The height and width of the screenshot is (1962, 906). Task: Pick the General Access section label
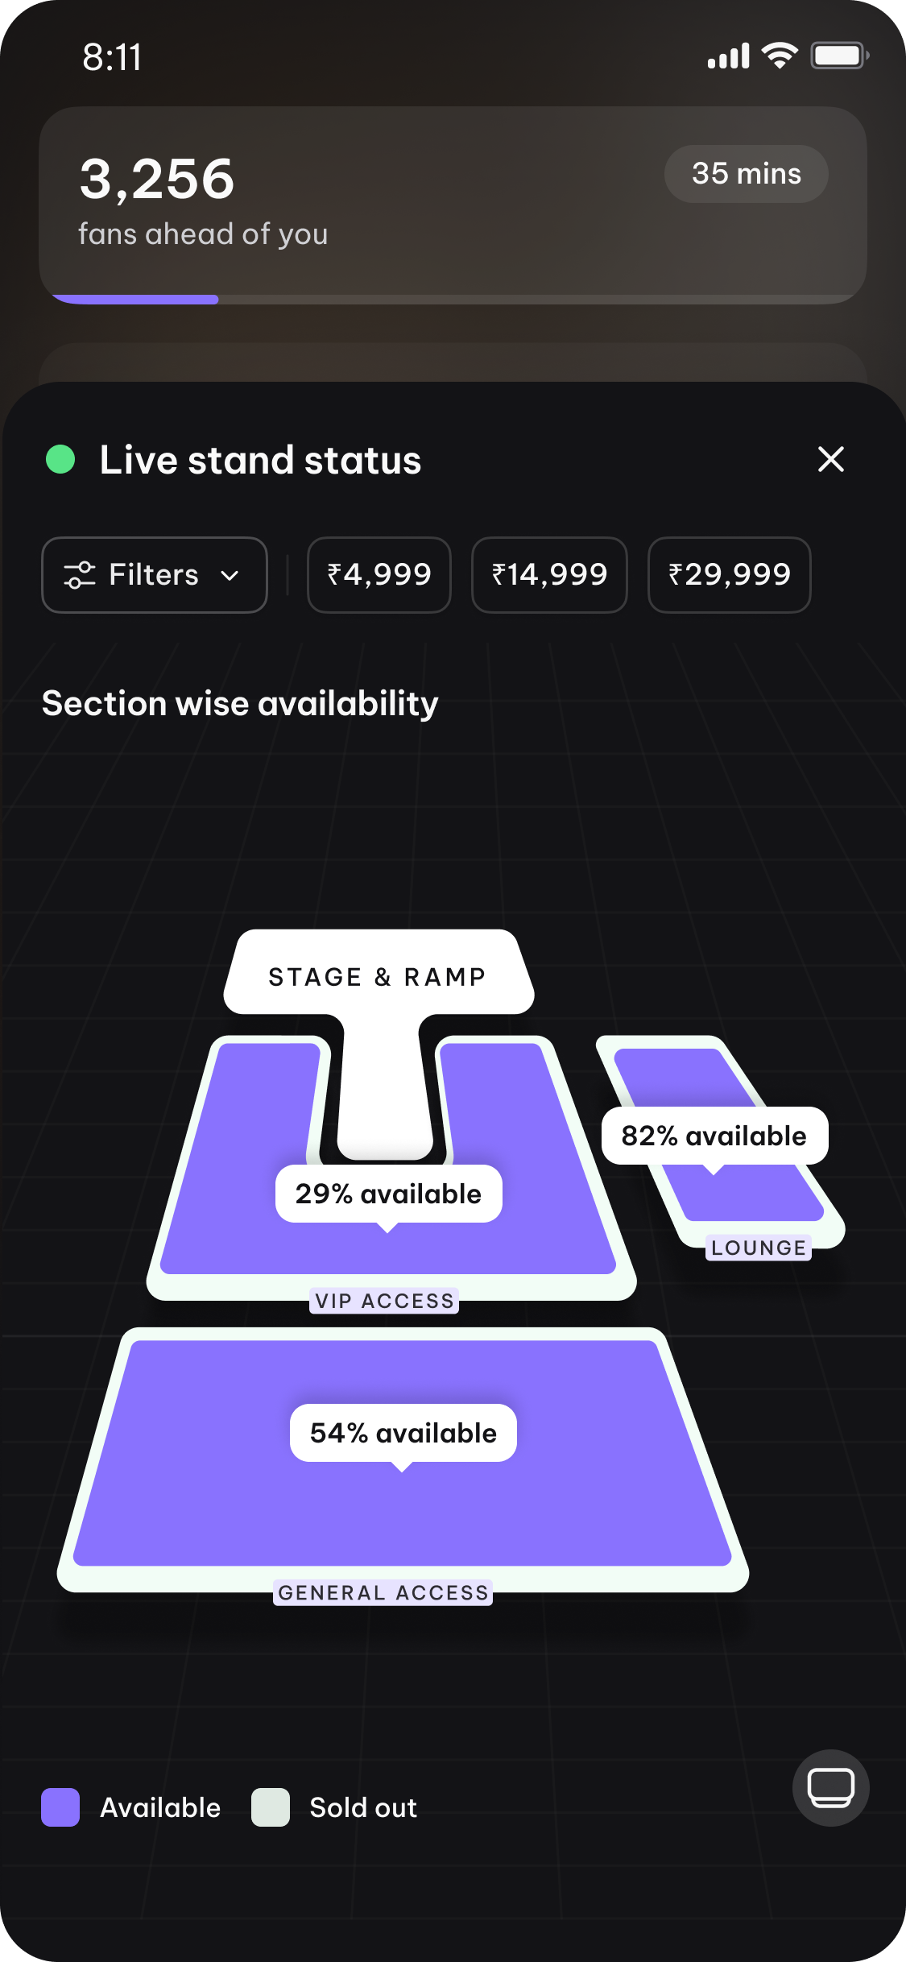tap(383, 1592)
